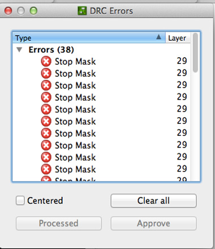The width and height of the screenshot is (215, 249).
Task: Click the error list vertical scrollbar thumb
Action: [x=196, y=53]
